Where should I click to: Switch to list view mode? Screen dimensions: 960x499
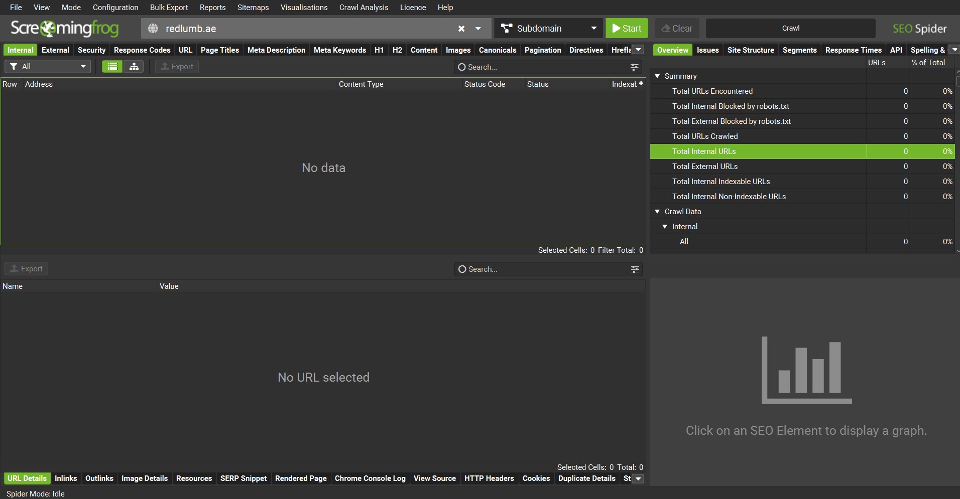point(111,66)
